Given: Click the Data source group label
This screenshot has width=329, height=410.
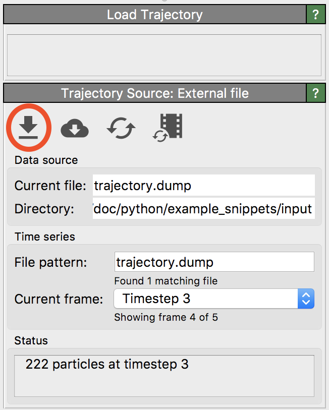Looking at the screenshot, I should point(46,160).
